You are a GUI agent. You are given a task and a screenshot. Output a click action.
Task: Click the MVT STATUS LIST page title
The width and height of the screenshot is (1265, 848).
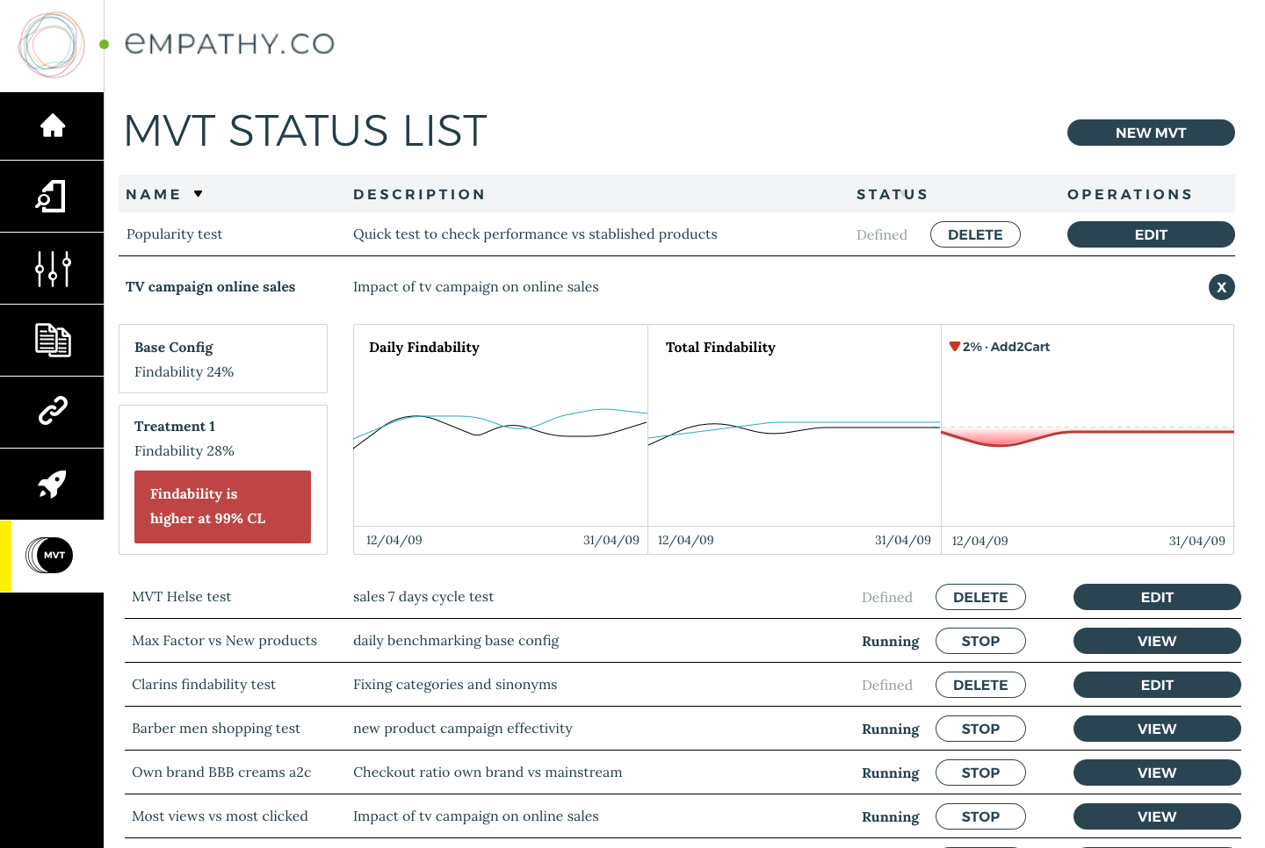click(305, 131)
